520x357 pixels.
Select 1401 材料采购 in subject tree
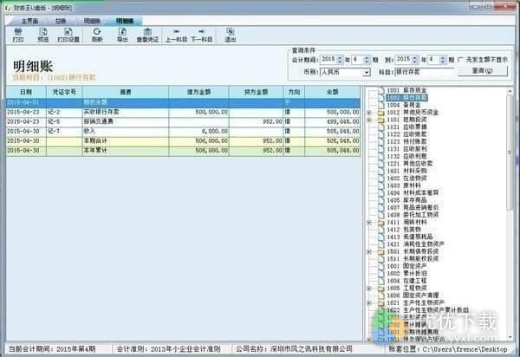407,171
